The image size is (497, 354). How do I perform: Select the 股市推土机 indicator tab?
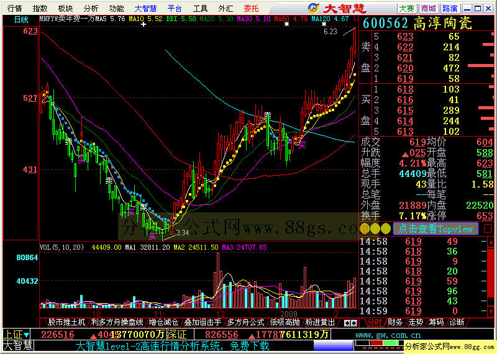click(66, 322)
